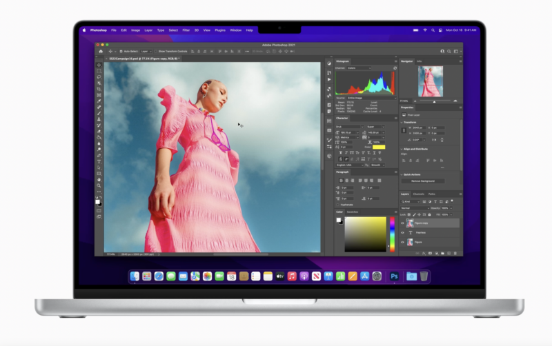Viewport: 552px width, 346px height.
Task: Click the Remove Background button
Action: tap(423, 181)
